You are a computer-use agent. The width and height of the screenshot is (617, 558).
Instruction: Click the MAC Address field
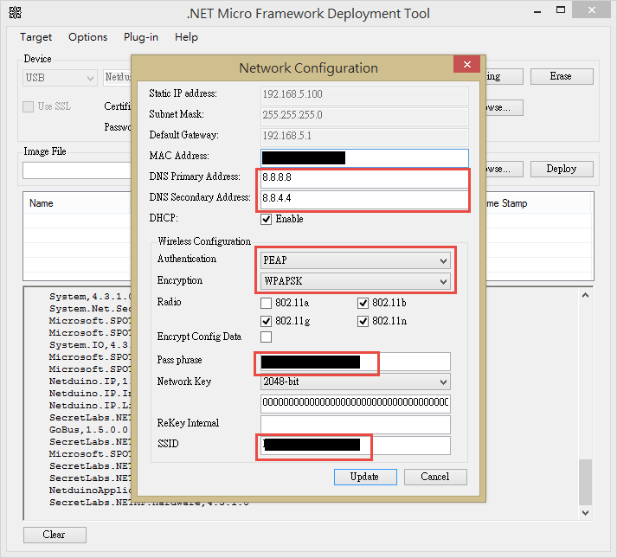point(364,157)
